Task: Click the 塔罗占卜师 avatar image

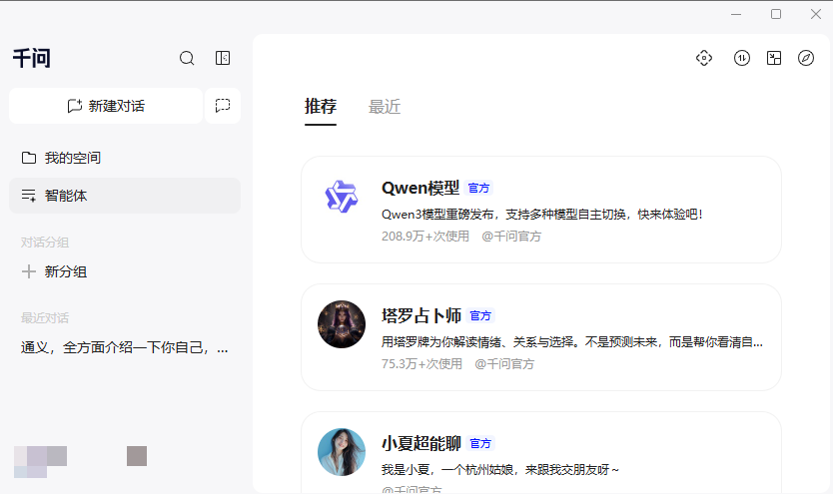Action: coord(342,324)
